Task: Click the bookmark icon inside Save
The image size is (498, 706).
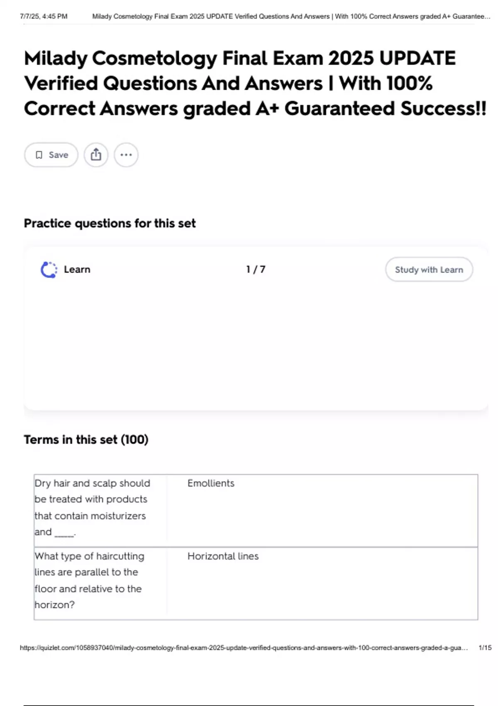Action: point(39,155)
